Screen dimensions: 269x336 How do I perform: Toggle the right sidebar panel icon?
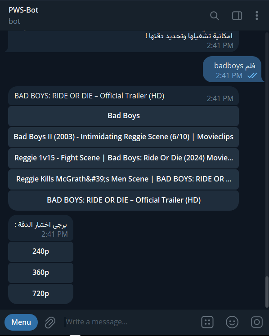click(237, 16)
